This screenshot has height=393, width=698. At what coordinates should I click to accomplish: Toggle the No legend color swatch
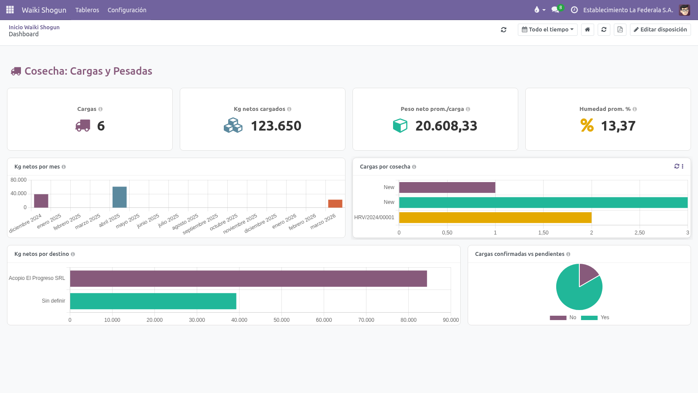pyautogui.click(x=558, y=318)
